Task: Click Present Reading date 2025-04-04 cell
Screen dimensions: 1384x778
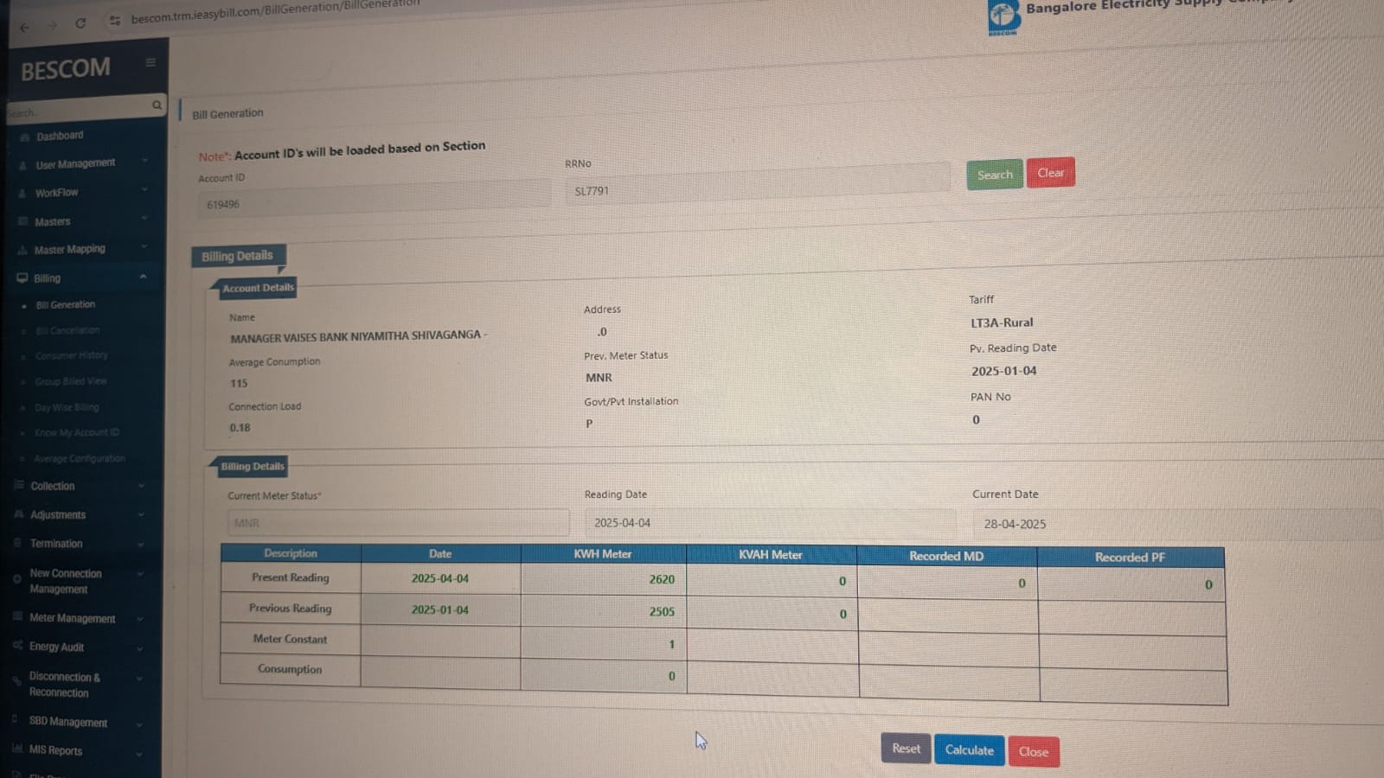Action: [440, 578]
